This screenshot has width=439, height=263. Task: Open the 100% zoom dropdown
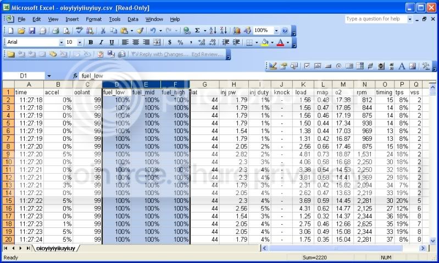coord(276,31)
